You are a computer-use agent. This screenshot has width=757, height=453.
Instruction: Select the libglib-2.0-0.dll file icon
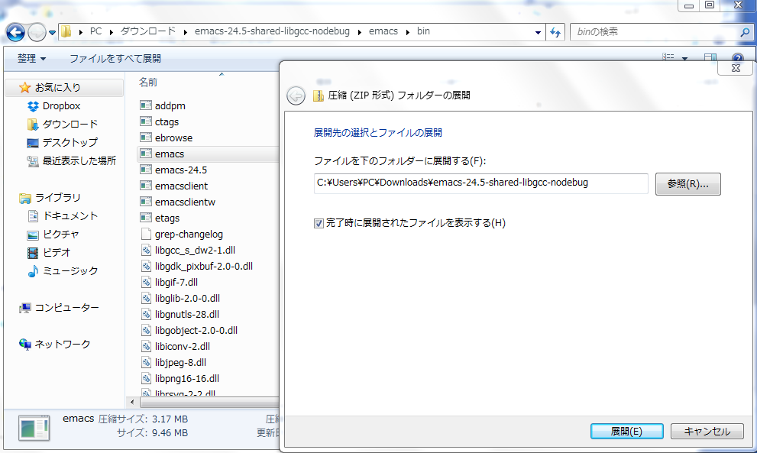[x=146, y=298]
